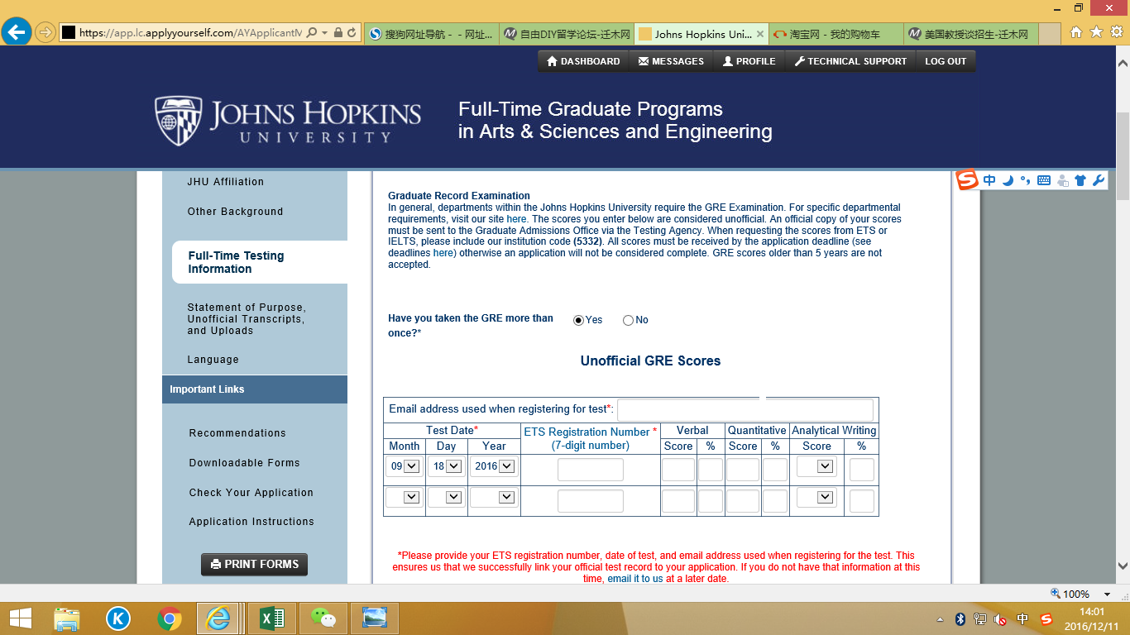Open the second row Year dropdown

pyautogui.click(x=494, y=497)
